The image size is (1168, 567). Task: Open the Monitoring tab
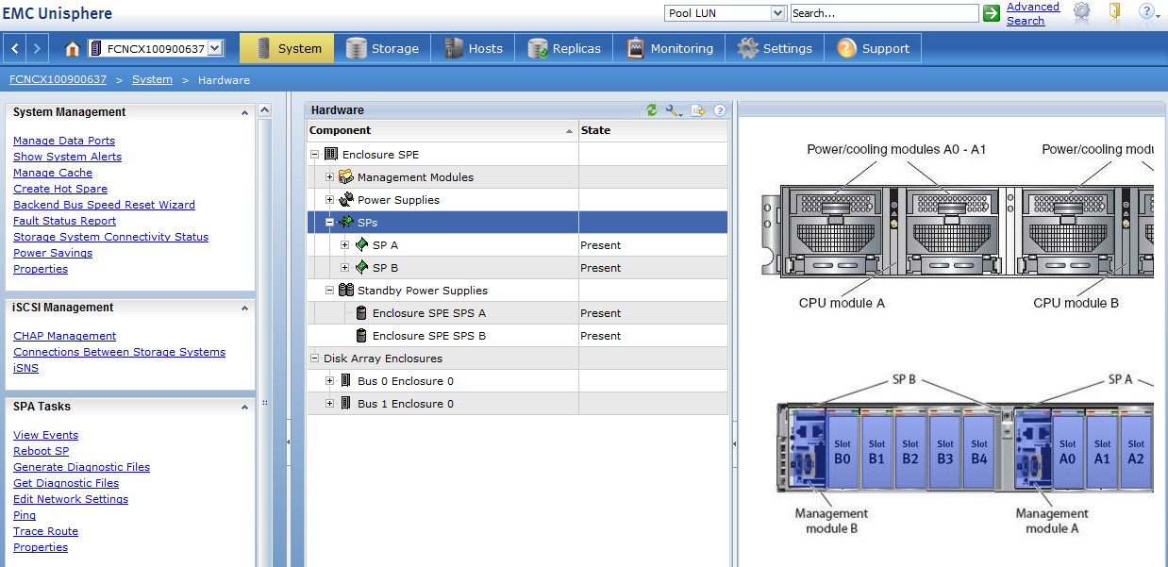click(x=670, y=48)
